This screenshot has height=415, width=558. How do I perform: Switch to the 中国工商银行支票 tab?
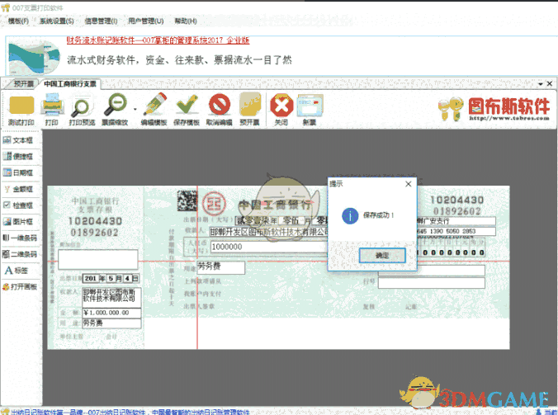point(70,84)
